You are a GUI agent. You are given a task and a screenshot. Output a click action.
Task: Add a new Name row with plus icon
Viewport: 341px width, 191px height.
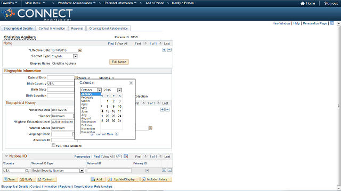click(164, 50)
